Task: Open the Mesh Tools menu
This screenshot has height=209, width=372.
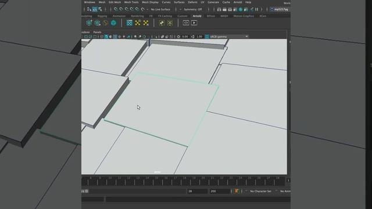Action: (x=131, y=2)
